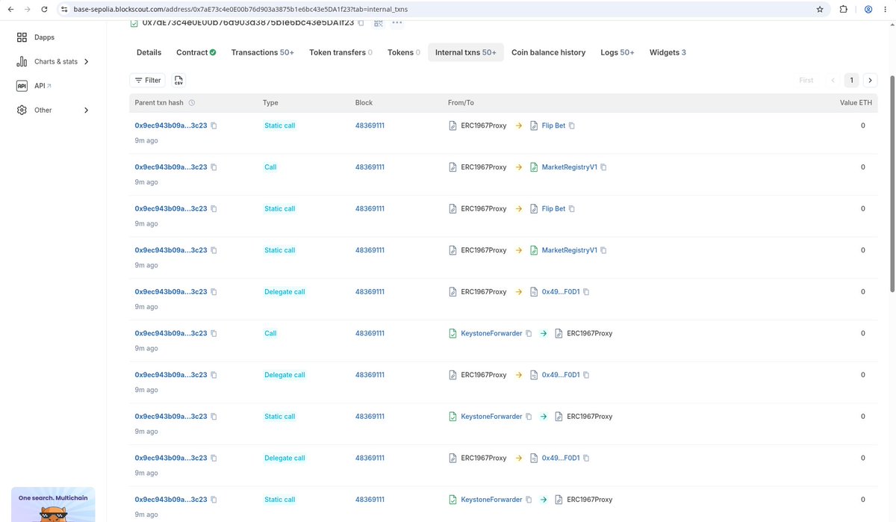Screen dimensions: 896x522
Task: View site information icon in address bar
Action: point(64,10)
